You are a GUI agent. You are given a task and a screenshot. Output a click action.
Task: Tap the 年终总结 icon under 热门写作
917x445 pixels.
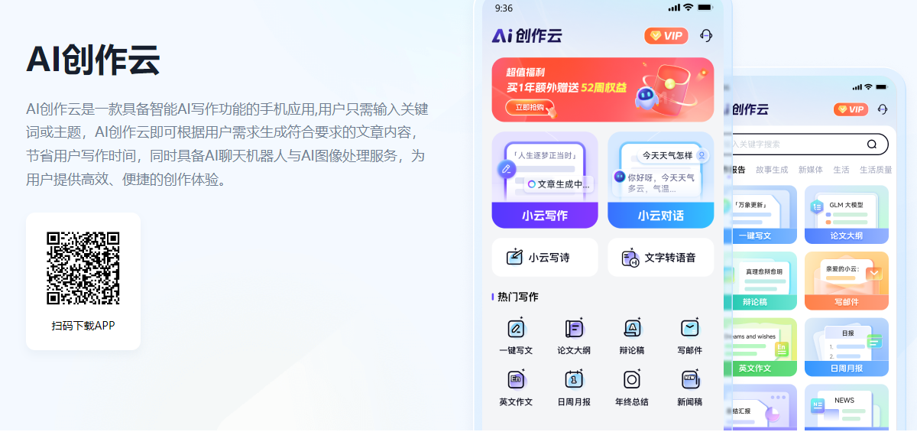tap(632, 379)
